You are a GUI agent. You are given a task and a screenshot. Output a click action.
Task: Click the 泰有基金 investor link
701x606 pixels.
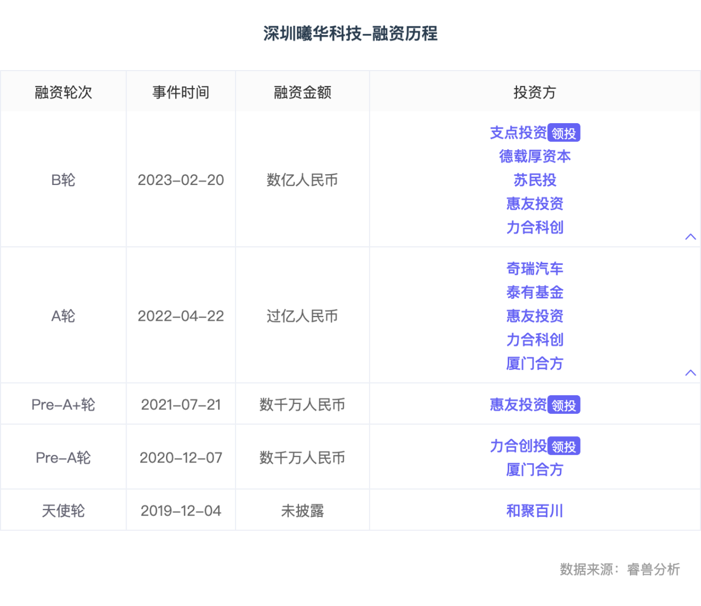pyautogui.click(x=535, y=292)
